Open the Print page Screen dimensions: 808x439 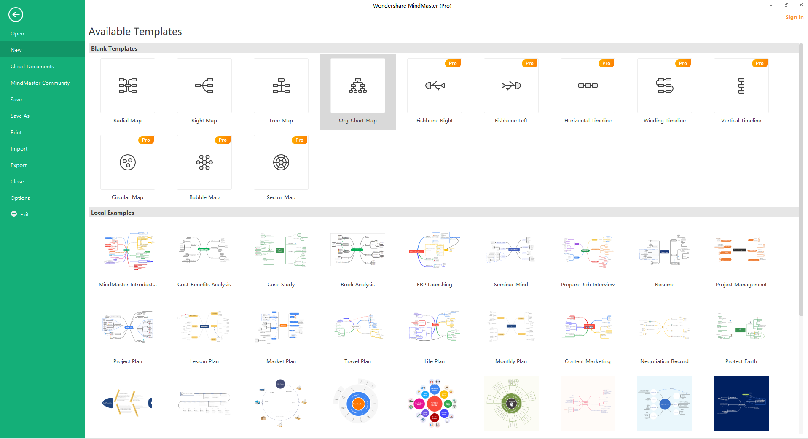(42, 132)
